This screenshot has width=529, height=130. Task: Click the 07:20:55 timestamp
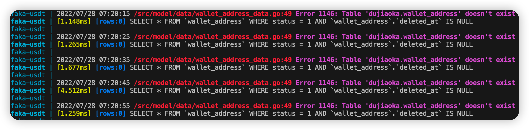tap(114, 106)
